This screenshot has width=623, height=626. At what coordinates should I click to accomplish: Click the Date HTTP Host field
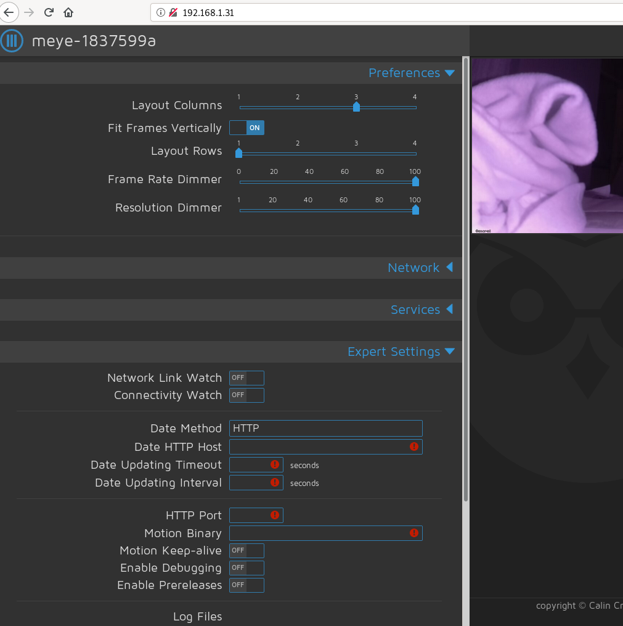(325, 447)
